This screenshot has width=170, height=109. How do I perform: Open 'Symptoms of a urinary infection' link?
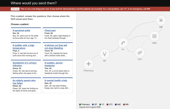(24, 64)
